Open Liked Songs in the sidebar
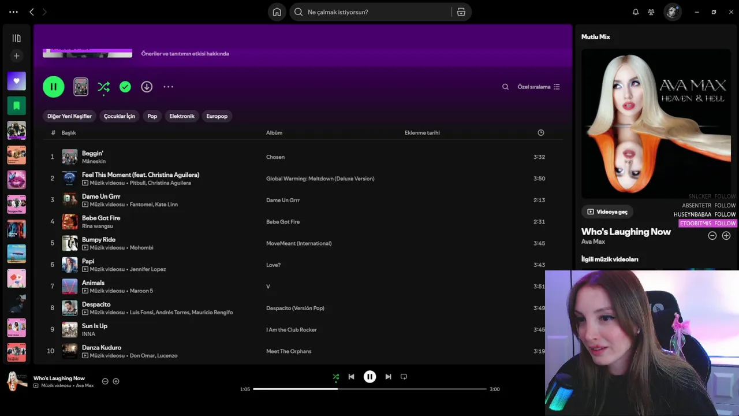739x416 pixels. point(16,81)
